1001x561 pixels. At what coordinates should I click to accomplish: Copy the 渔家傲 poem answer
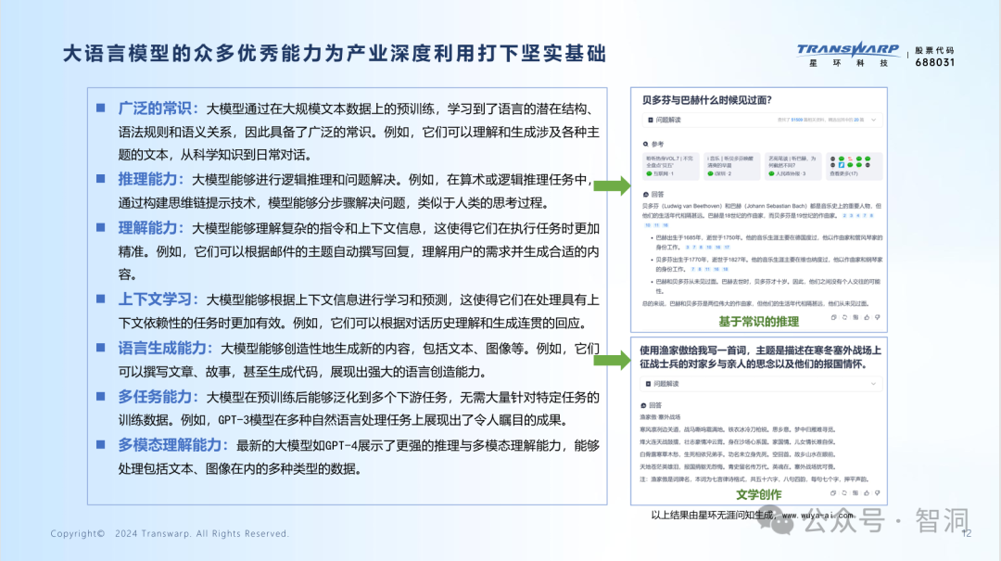pyautogui.click(x=833, y=493)
